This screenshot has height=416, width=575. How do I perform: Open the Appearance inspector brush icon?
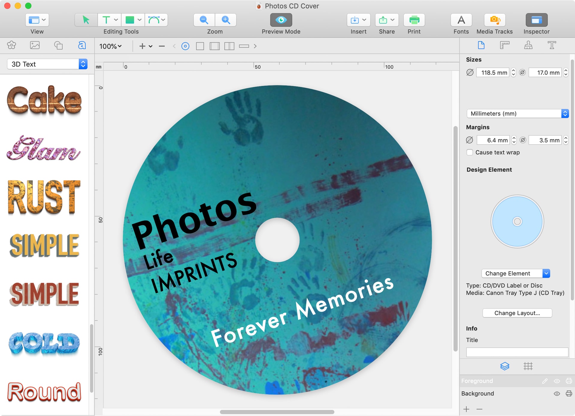point(528,45)
